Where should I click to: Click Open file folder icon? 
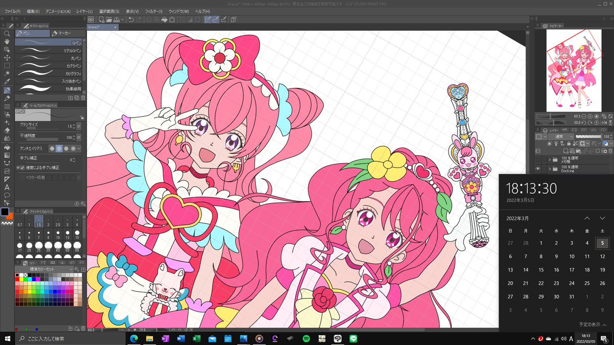coord(109,19)
